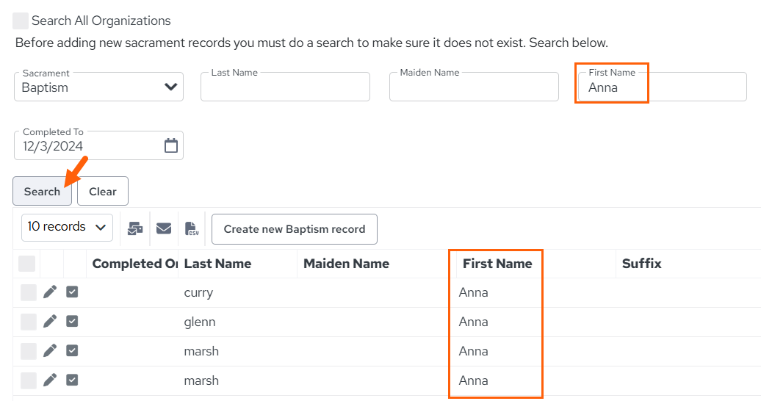
Task: Enable Search All Organizations checkbox
Action: [21, 21]
